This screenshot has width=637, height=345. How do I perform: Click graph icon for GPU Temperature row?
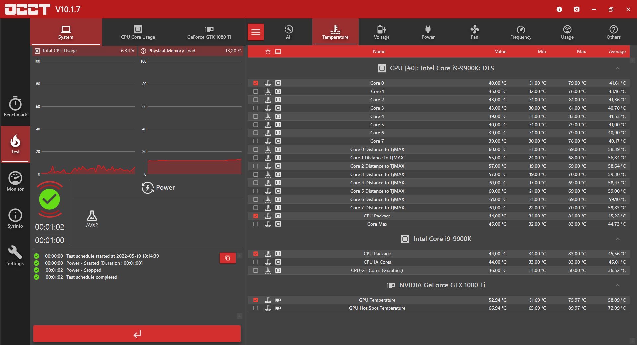pos(268,300)
